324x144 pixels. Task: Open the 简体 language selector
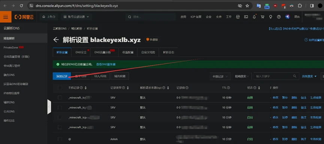click(x=297, y=17)
